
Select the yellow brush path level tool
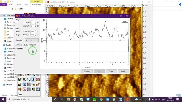click(x=20, y=84)
